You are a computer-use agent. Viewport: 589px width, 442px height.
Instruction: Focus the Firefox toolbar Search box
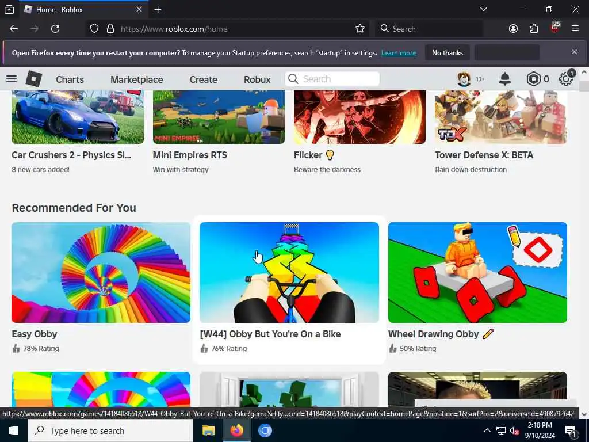click(x=429, y=29)
